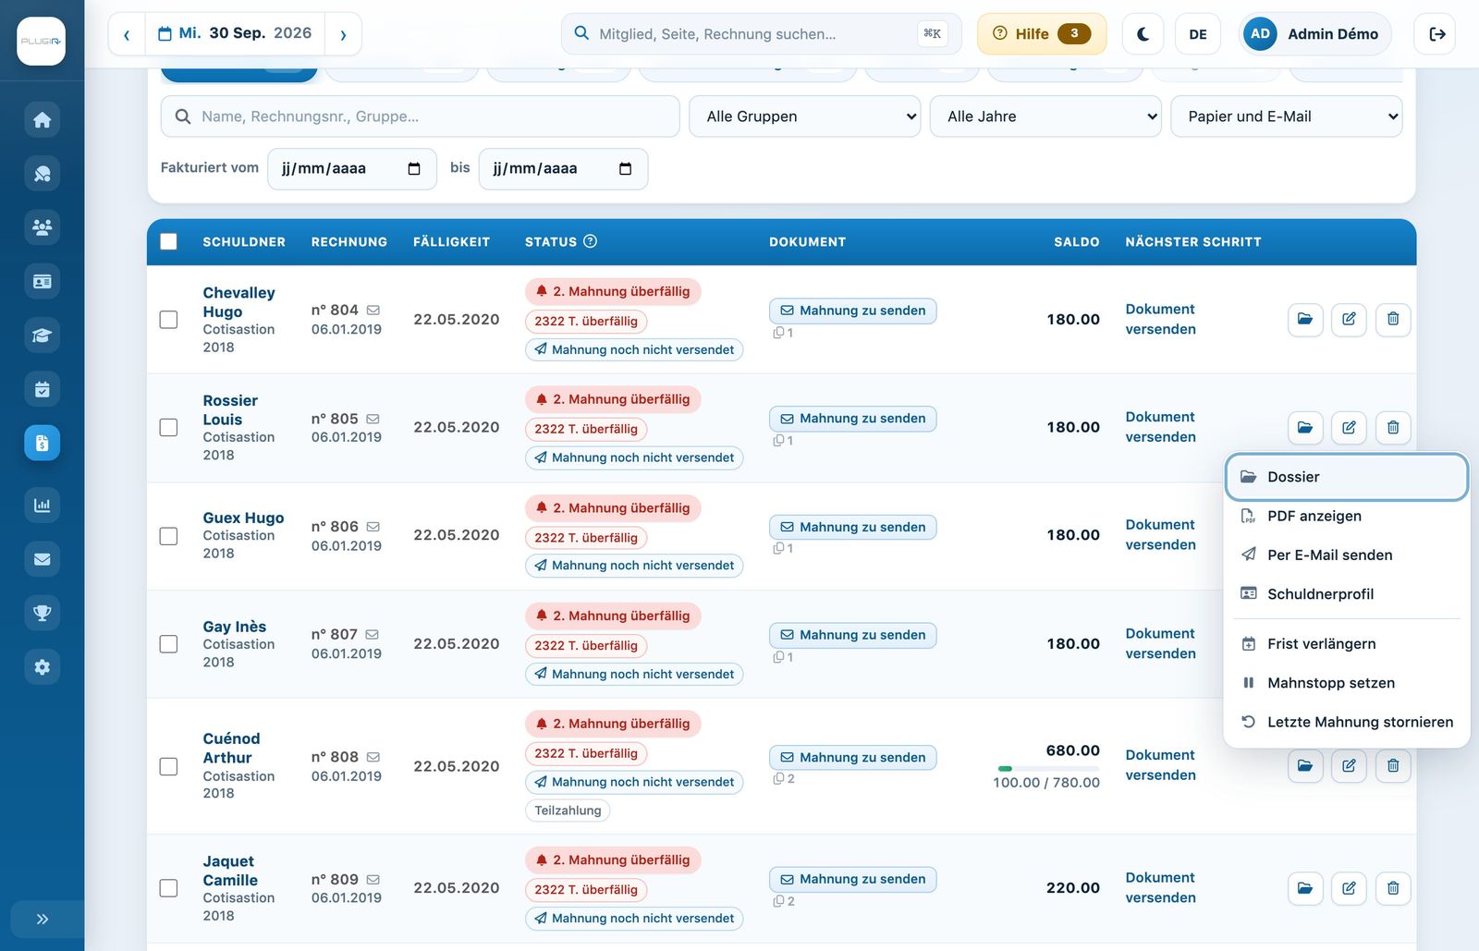The height and width of the screenshot is (951, 1479).
Task: Click the status help question icon
Action: pyautogui.click(x=591, y=241)
